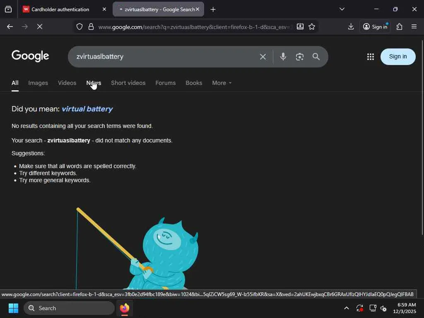424x318 pixels.
Task: Switch to Videos results tab
Action: 67,83
